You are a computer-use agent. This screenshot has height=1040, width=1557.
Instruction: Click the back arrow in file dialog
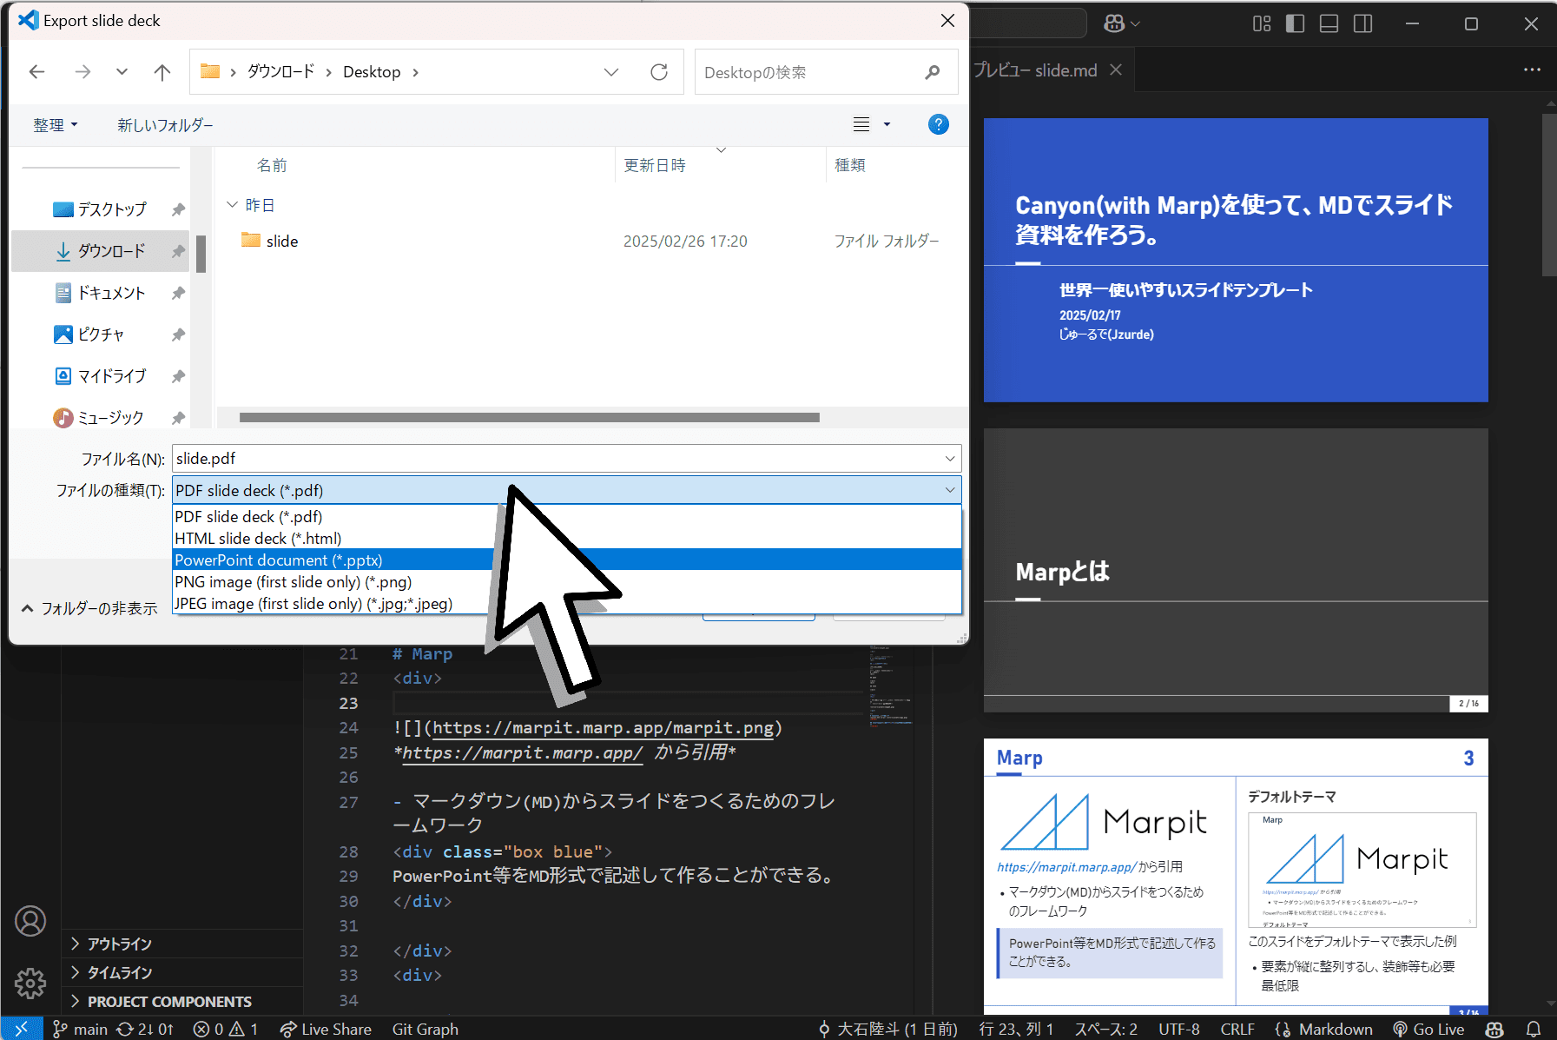point(36,72)
